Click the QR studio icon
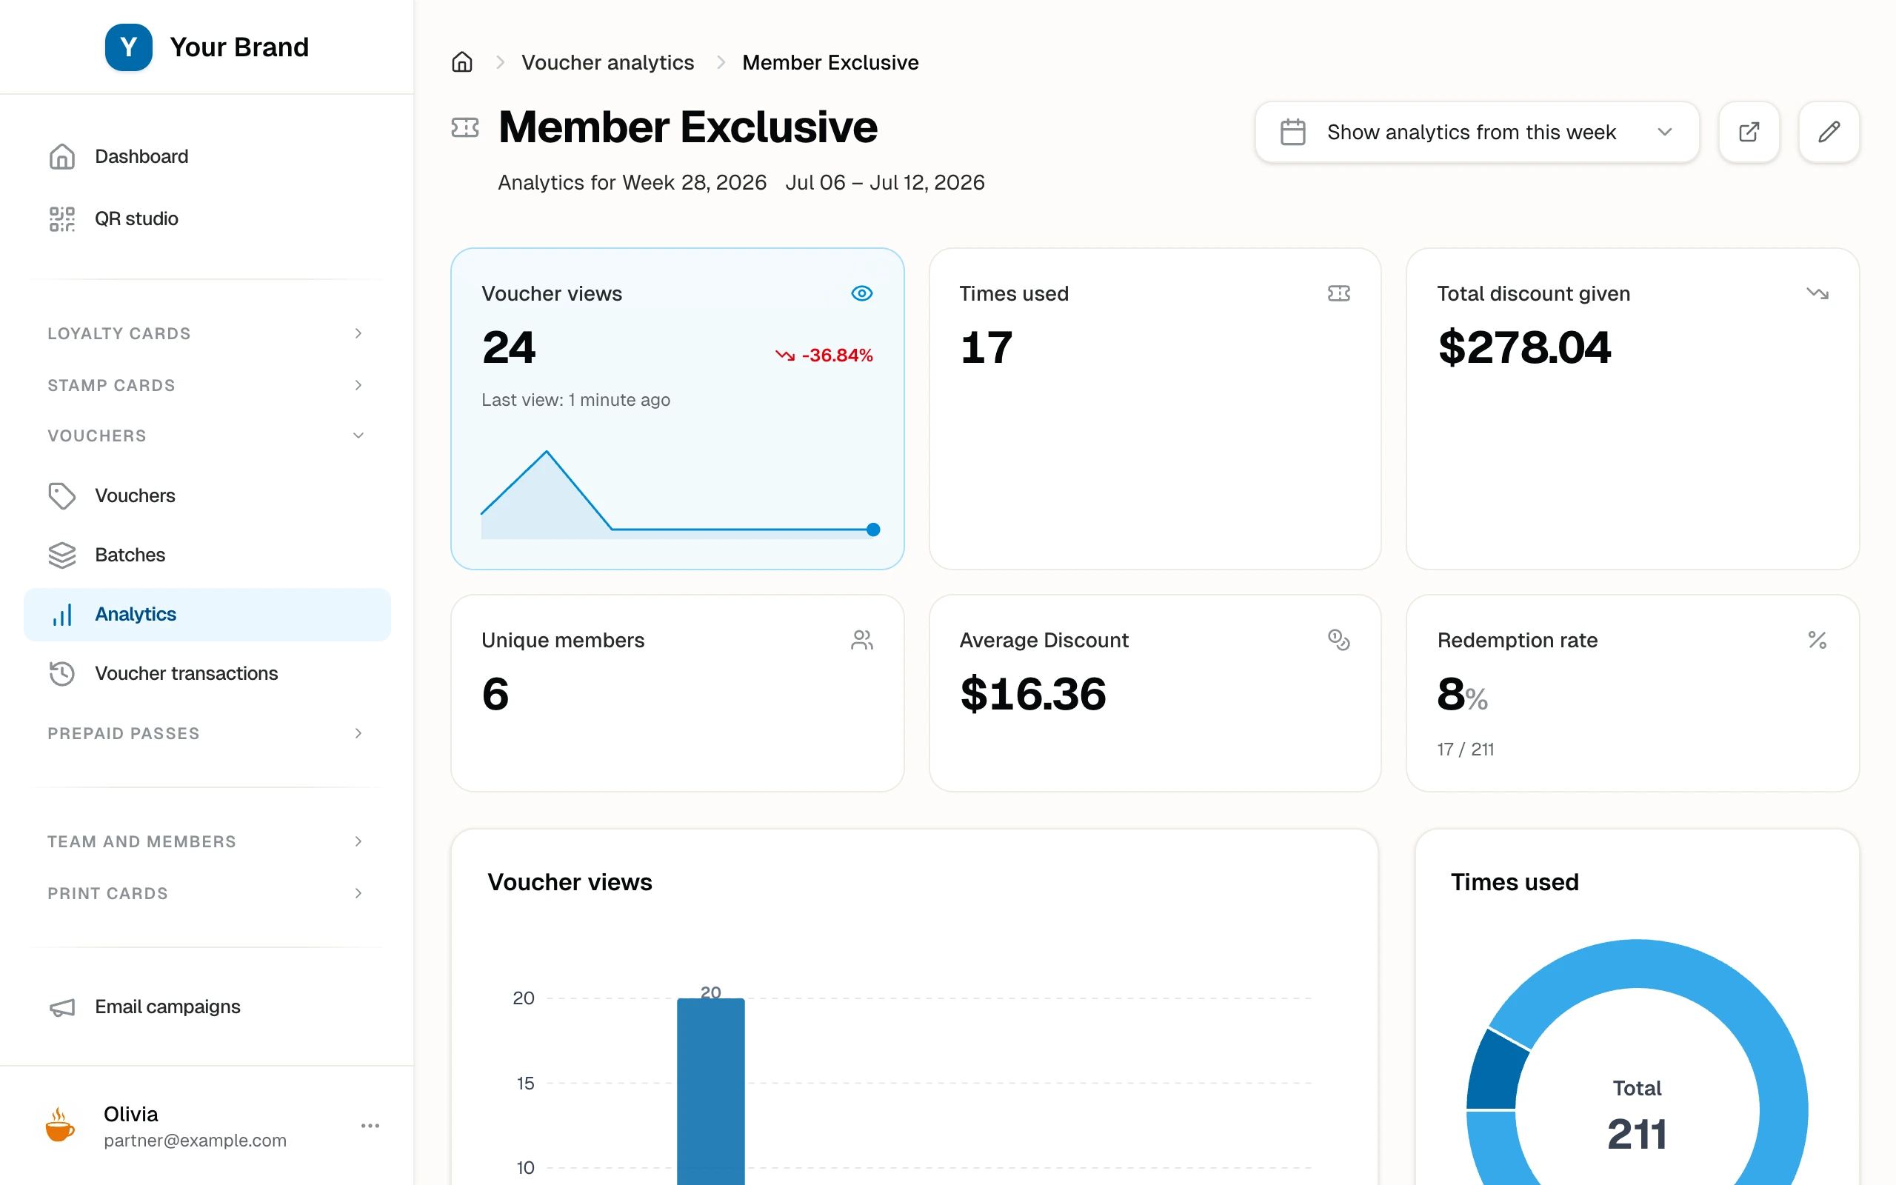The height and width of the screenshot is (1185, 1896). [x=62, y=218]
